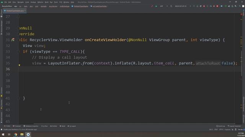
Task: Click the yellow lightbulb quick-fix icon
Action: point(20,65)
